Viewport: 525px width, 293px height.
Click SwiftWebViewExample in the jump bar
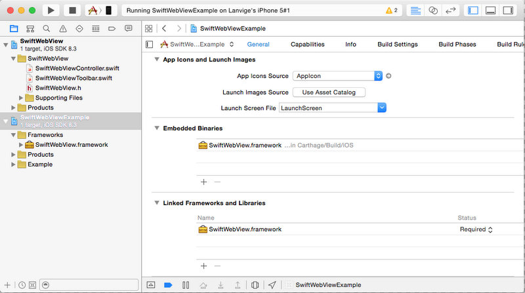(233, 28)
